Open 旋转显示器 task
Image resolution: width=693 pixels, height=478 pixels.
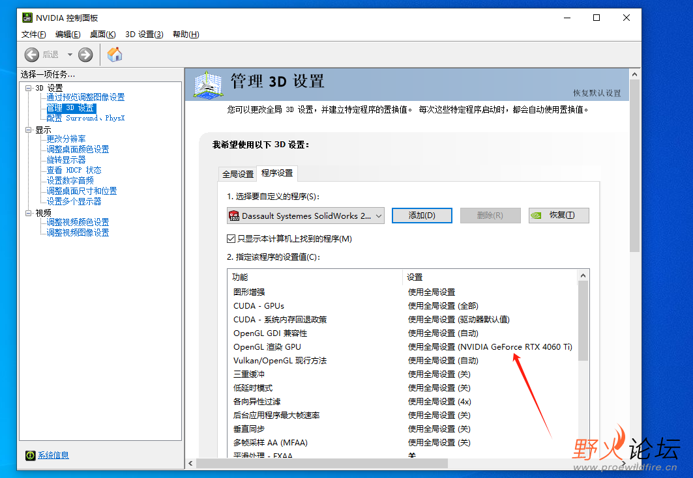pyautogui.click(x=66, y=160)
